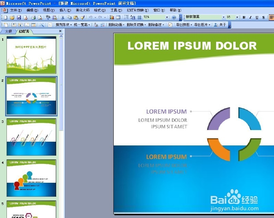Click the Expand All outline icon
This screenshot has width=274, height=218.
tap(126, 17)
